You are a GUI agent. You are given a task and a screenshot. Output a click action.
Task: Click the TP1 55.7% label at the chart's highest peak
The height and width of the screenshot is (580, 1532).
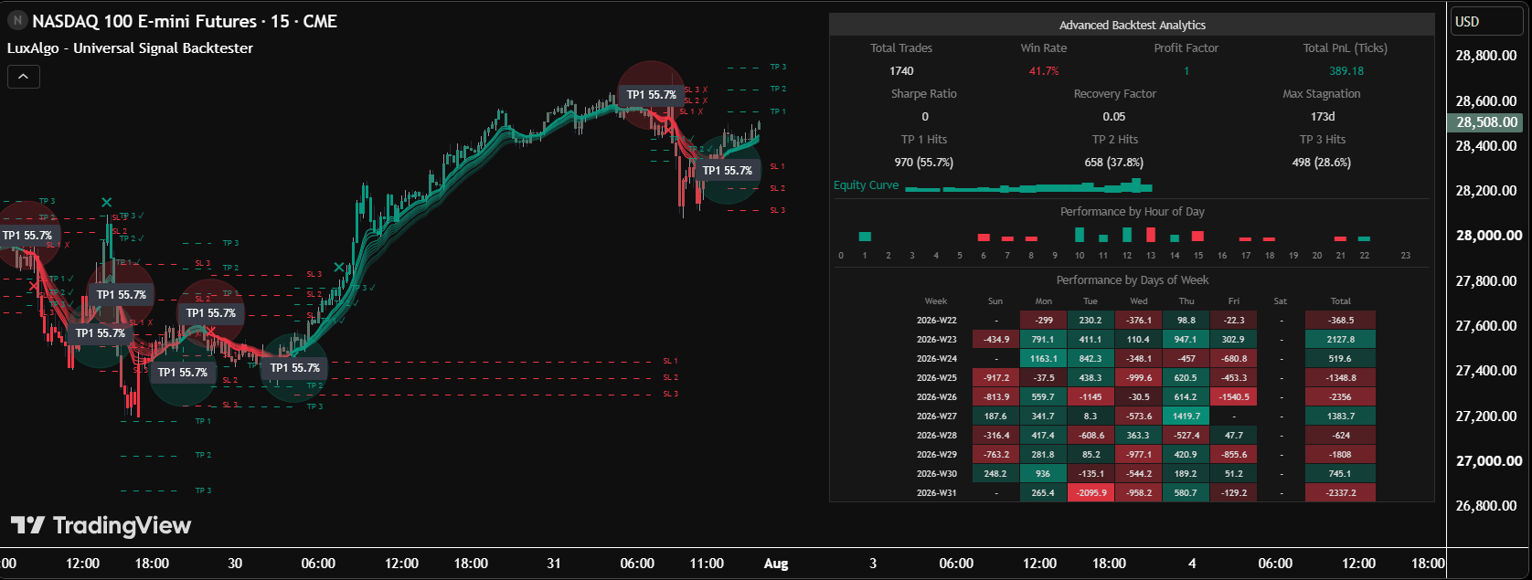[x=652, y=95]
